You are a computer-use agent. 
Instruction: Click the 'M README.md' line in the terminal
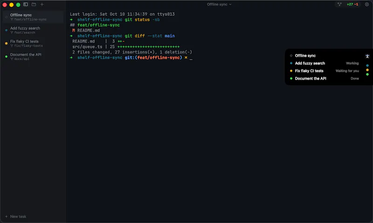tap(86, 30)
